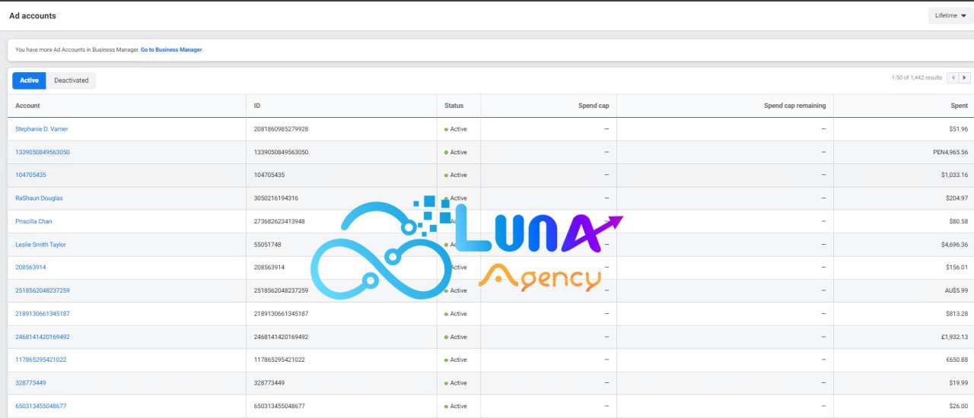
Task: Select ID cell 3050216194316
Action: pos(276,198)
